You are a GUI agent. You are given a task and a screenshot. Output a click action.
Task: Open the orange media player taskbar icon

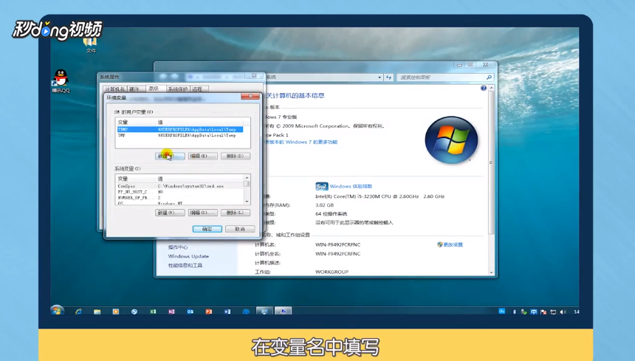[116, 312]
